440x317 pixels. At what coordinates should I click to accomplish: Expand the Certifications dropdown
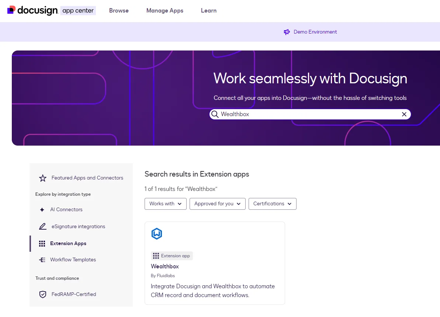pyautogui.click(x=273, y=204)
